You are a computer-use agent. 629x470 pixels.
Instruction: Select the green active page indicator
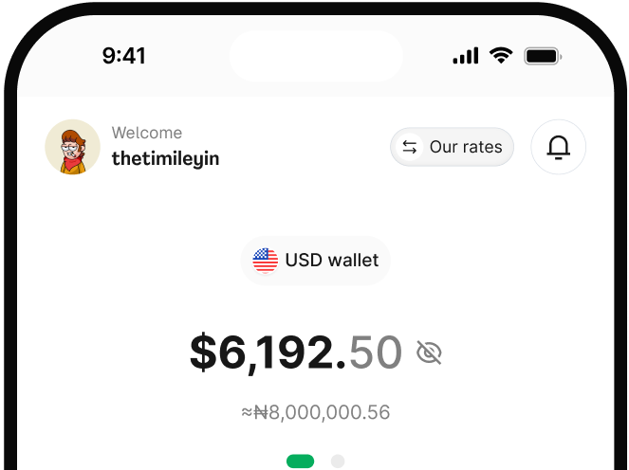[300, 461]
